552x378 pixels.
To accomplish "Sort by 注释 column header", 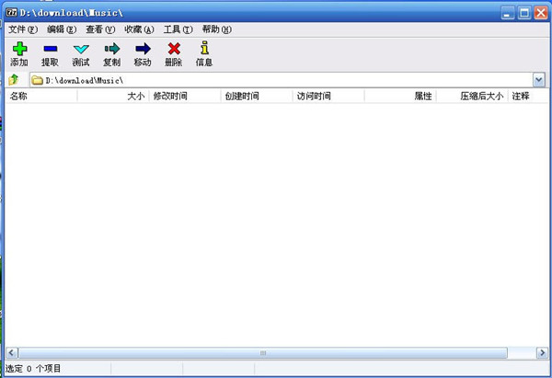I will [527, 96].
